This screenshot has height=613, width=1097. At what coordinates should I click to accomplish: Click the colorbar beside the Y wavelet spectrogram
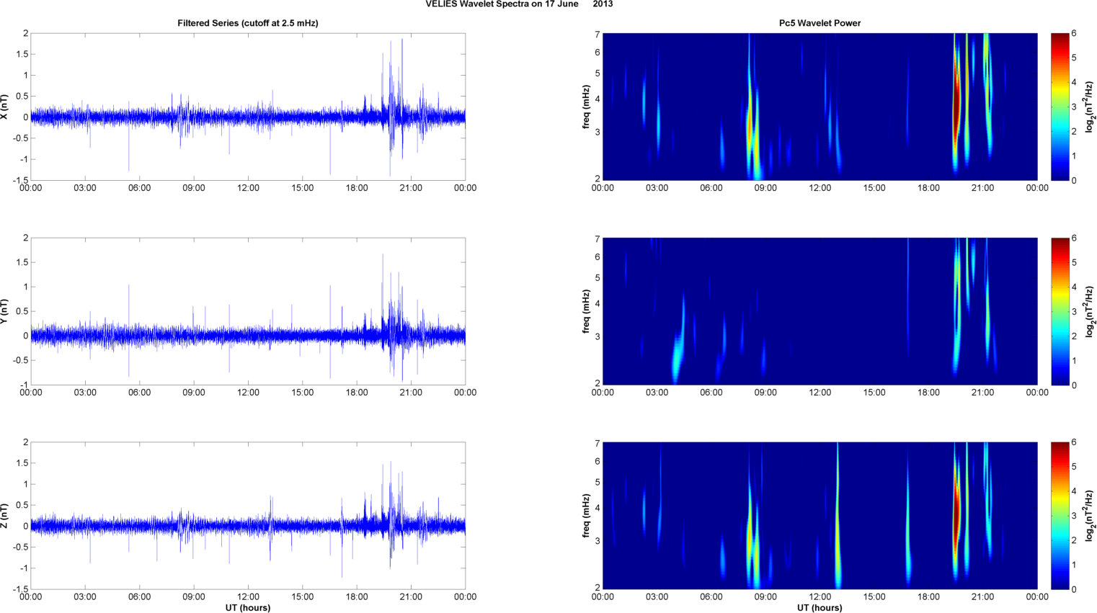pyautogui.click(x=1060, y=311)
